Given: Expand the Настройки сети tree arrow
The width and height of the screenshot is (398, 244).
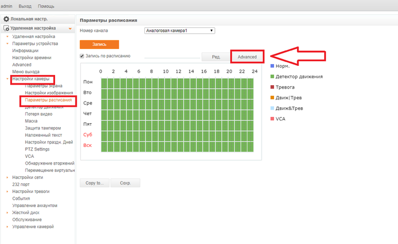Looking at the screenshot, I should 7,178.
